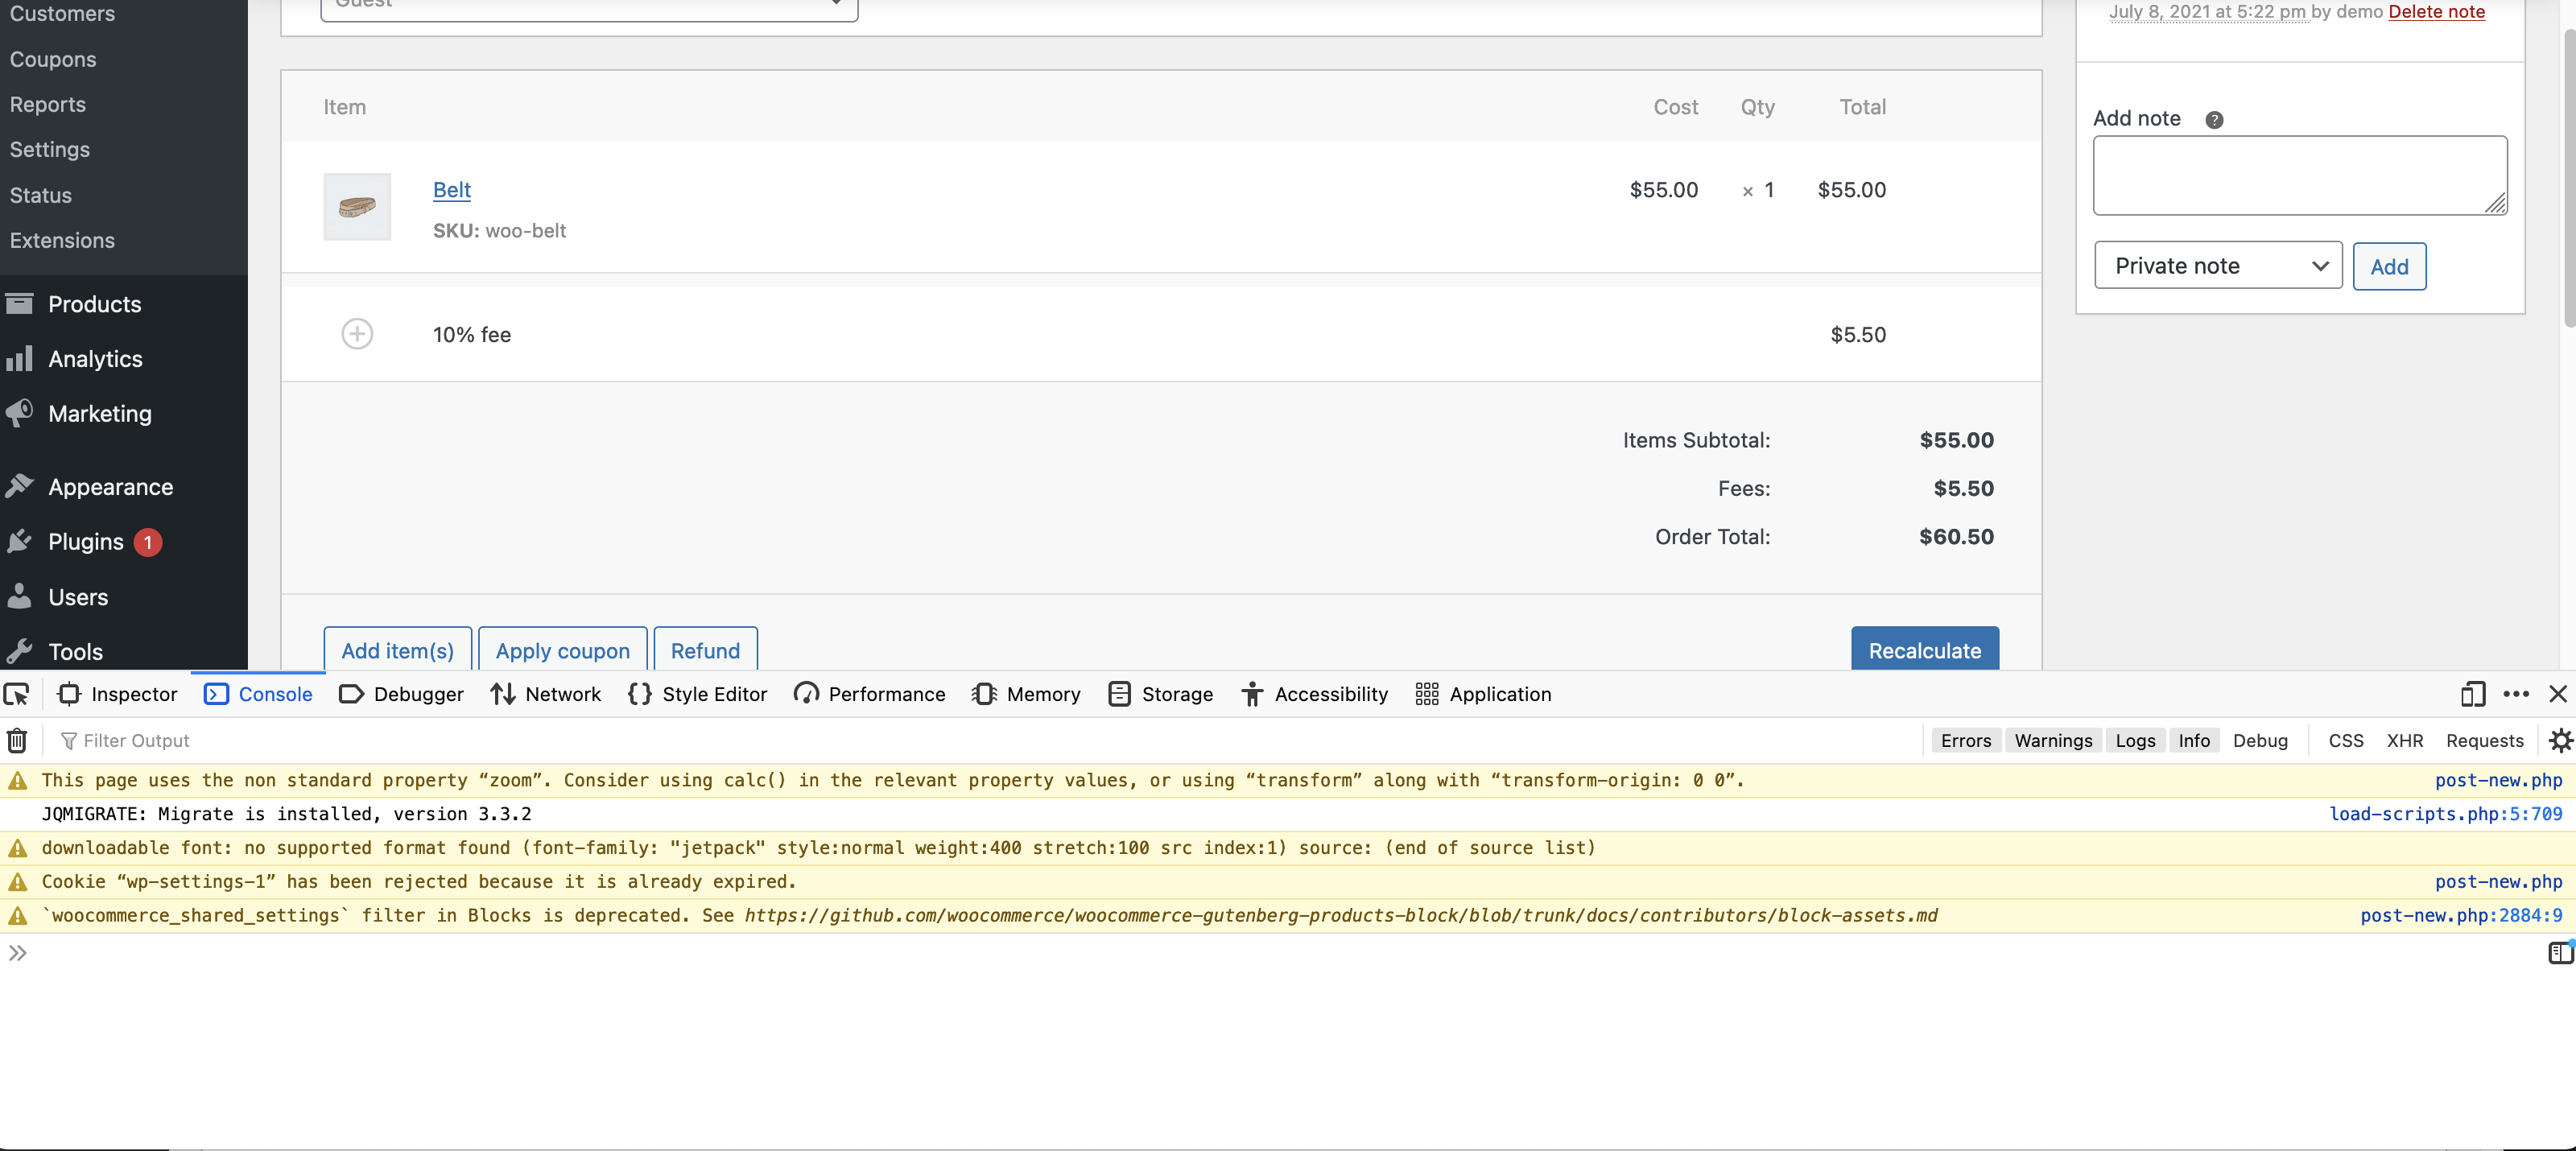This screenshot has width=2576, height=1151.
Task: Click the Tools wrench icon
Action: click(21, 650)
